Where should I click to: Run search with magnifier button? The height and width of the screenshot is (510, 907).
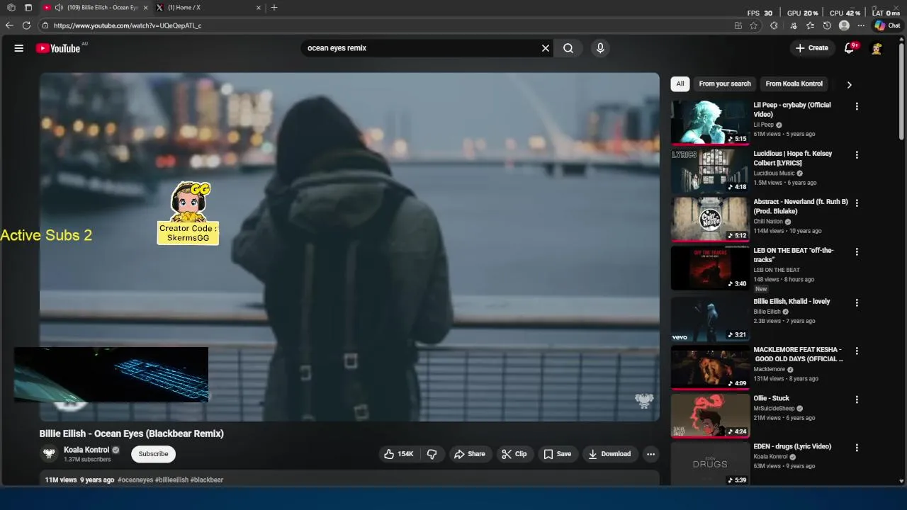pyautogui.click(x=568, y=48)
